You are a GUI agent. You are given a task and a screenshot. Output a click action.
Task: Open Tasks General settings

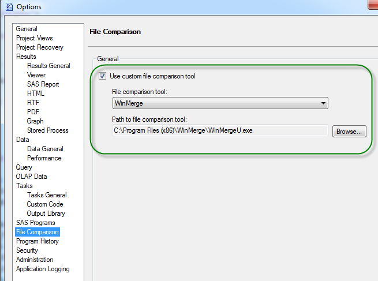click(x=47, y=195)
